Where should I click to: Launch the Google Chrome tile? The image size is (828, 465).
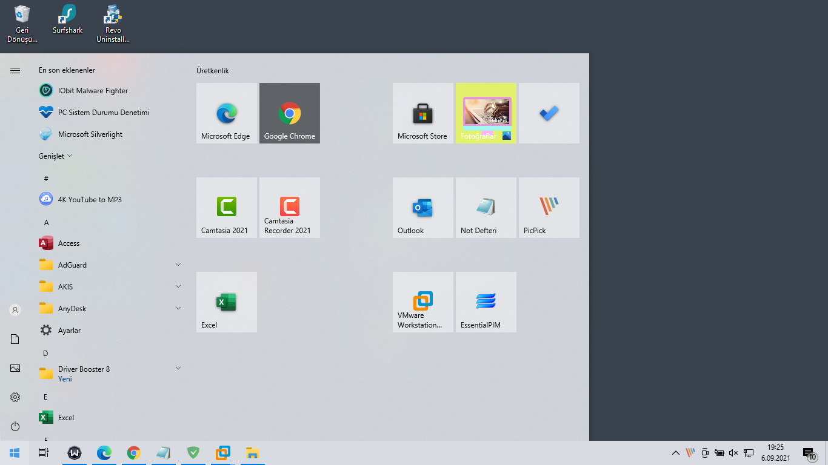pos(290,113)
